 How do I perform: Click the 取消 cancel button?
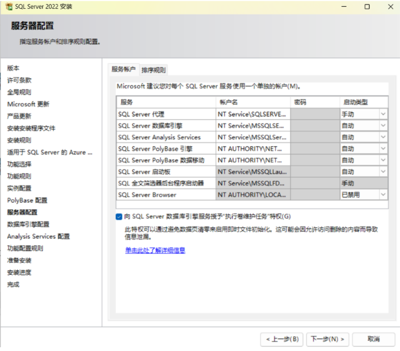(x=373, y=339)
